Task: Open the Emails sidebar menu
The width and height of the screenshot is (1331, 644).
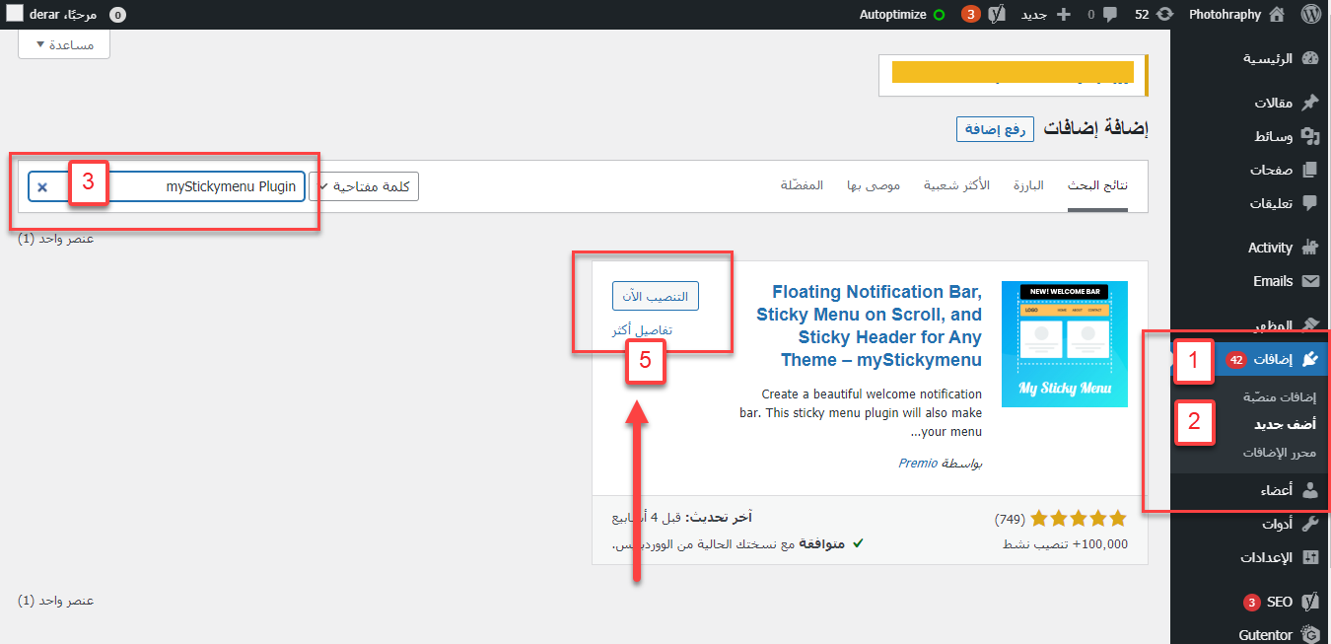Action: [x=1250, y=281]
